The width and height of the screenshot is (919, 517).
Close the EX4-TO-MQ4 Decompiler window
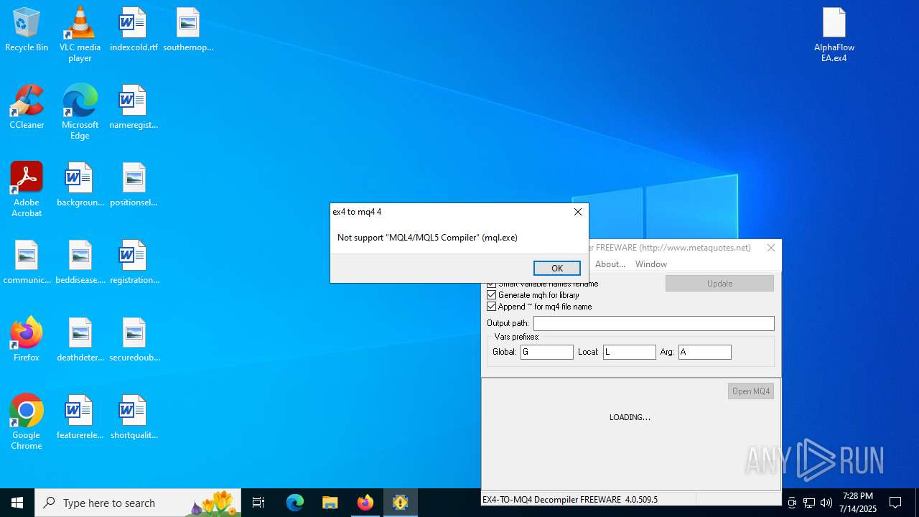[x=771, y=248]
